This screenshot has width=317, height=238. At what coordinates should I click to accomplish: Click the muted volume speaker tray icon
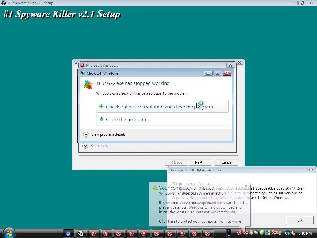pyautogui.click(x=293, y=233)
